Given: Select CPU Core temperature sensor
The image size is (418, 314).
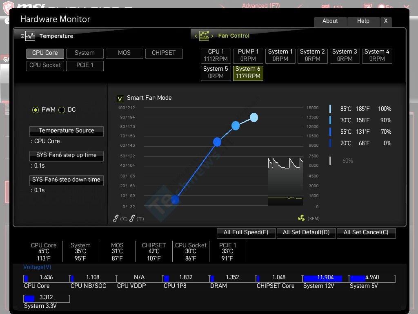Looking at the screenshot, I should 45,54.
